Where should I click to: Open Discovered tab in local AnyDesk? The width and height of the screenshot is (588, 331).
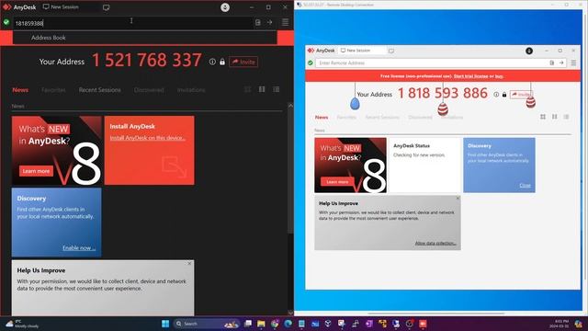[149, 90]
